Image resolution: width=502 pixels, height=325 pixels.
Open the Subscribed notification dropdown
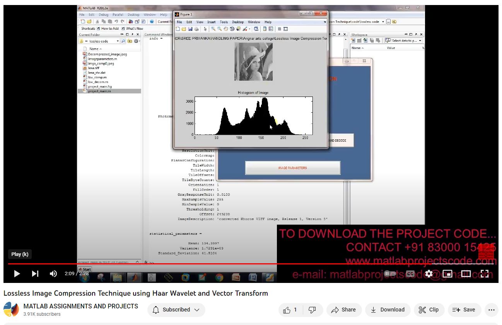click(x=176, y=310)
